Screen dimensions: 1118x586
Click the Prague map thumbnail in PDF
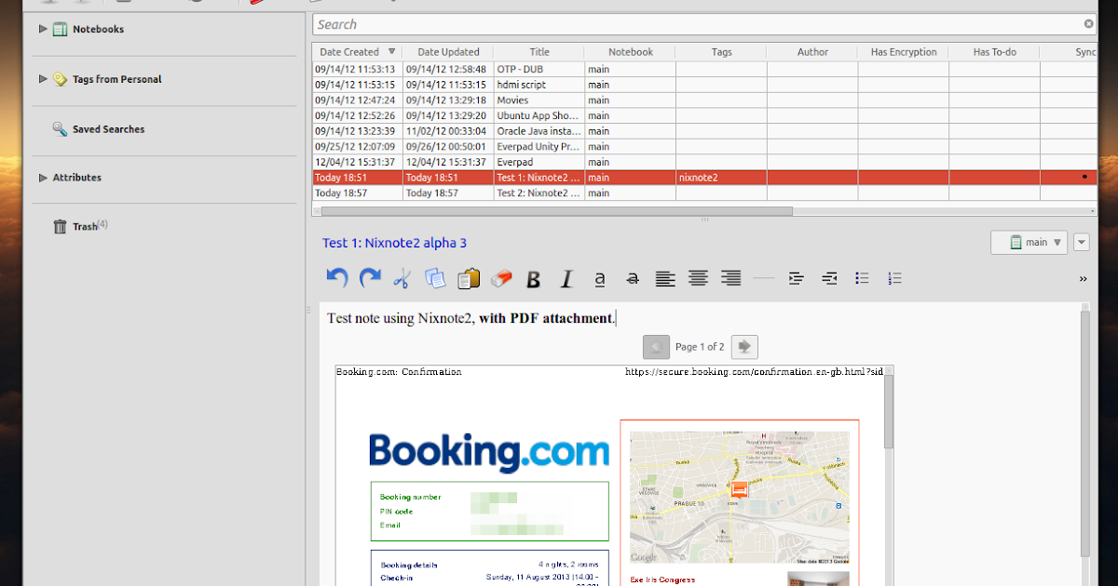click(x=740, y=497)
